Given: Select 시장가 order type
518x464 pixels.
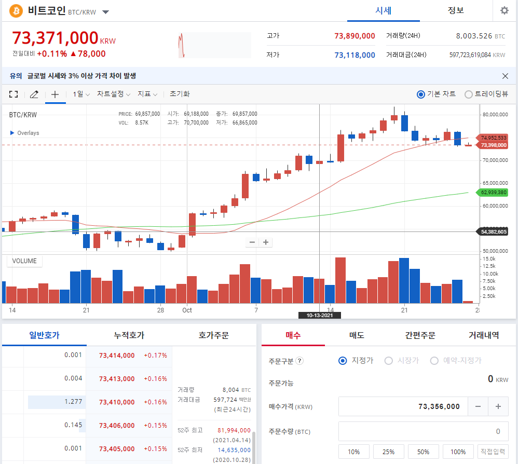Looking at the screenshot, I should point(388,361).
